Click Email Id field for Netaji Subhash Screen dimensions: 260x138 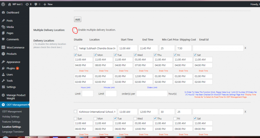218,48
